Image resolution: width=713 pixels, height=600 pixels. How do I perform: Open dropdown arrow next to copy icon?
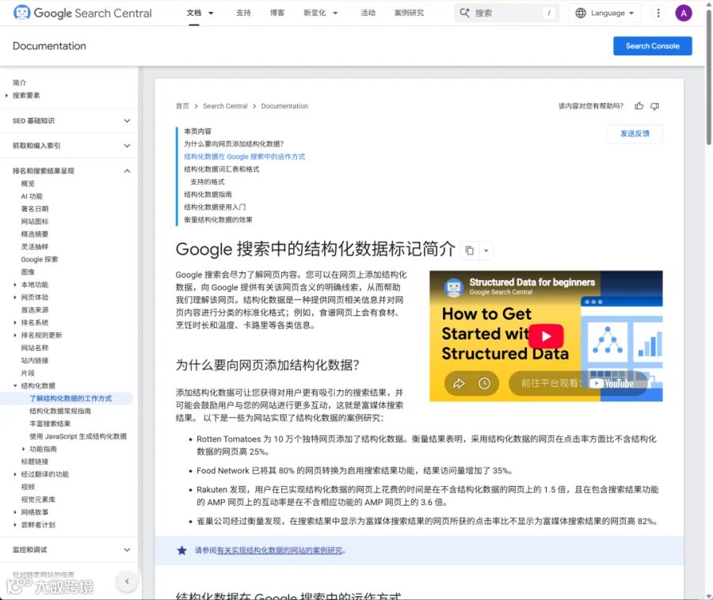pyautogui.click(x=486, y=250)
